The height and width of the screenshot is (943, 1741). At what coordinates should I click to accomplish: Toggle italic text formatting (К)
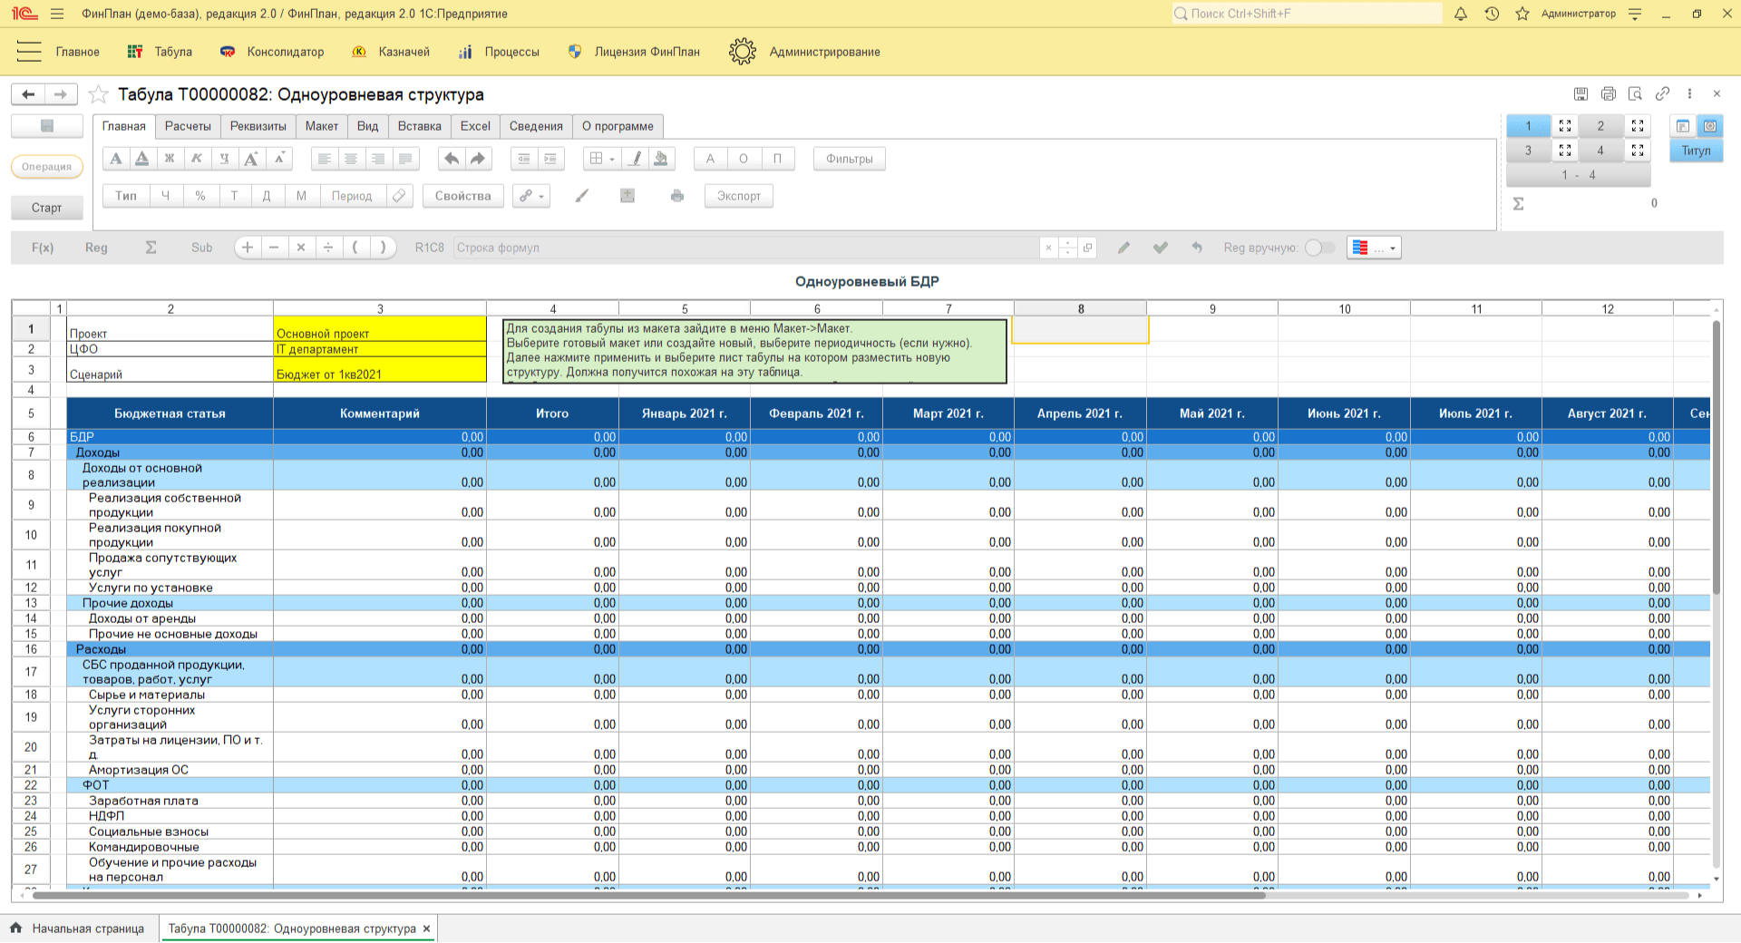(x=197, y=159)
